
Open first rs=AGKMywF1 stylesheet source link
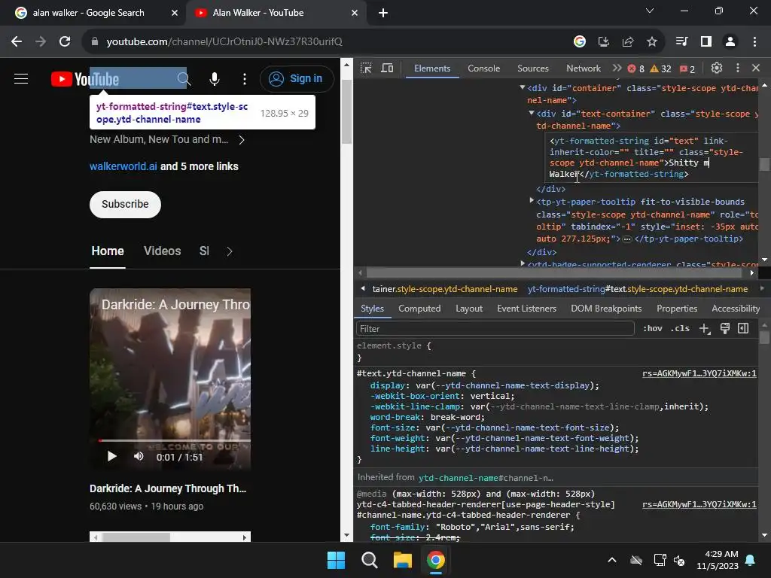(x=699, y=373)
